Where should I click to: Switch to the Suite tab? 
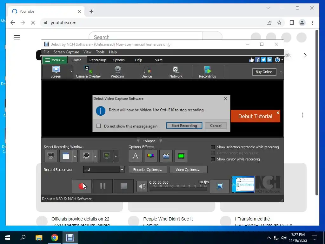tap(159, 60)
